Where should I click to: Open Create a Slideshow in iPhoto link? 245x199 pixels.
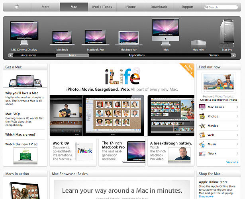[x=218, y=100]
